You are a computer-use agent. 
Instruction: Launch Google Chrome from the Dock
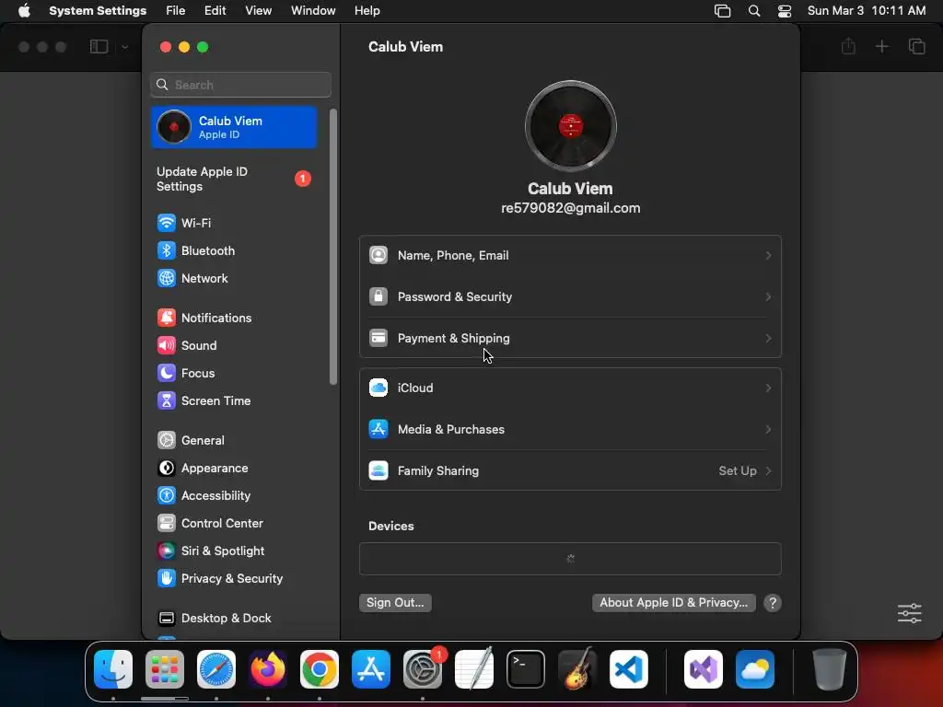tap(320, 669)
